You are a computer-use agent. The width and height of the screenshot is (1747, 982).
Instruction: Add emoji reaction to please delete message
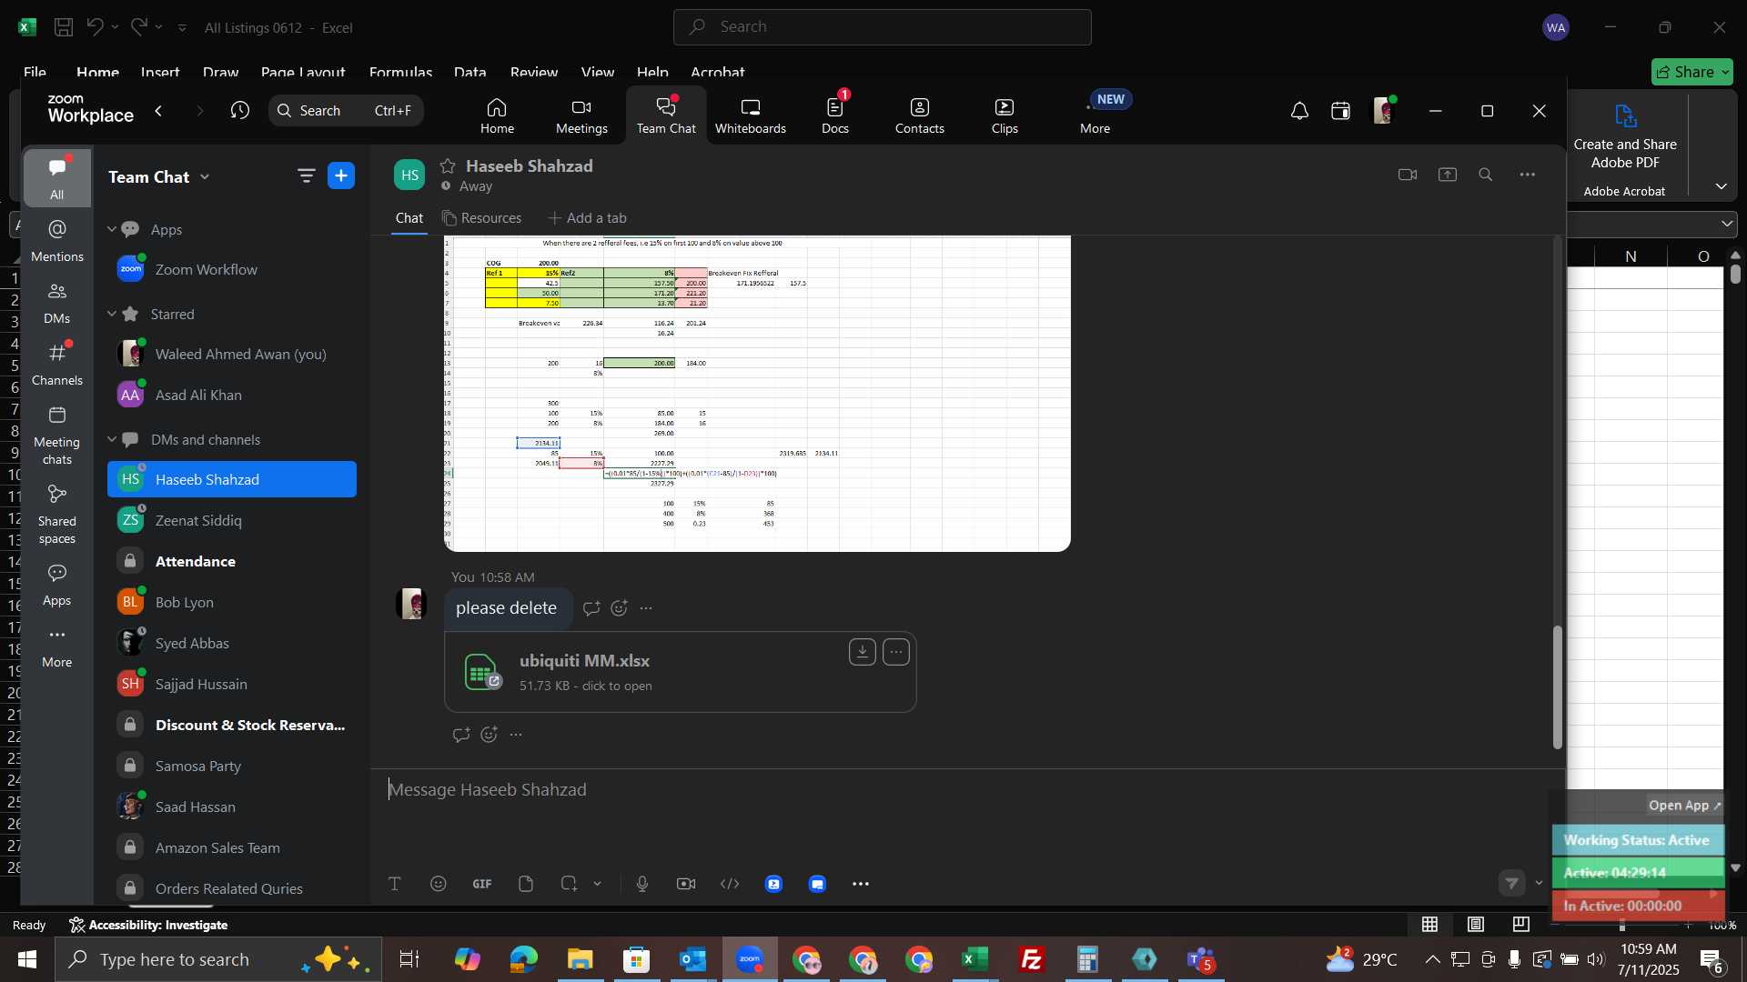(619, 608)
